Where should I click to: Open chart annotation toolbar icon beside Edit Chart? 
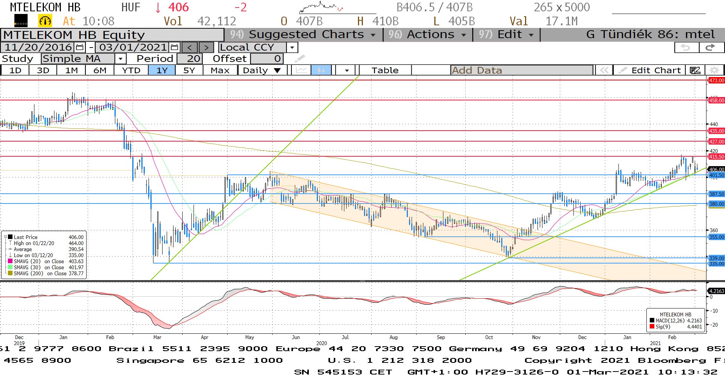coord(695,70)
